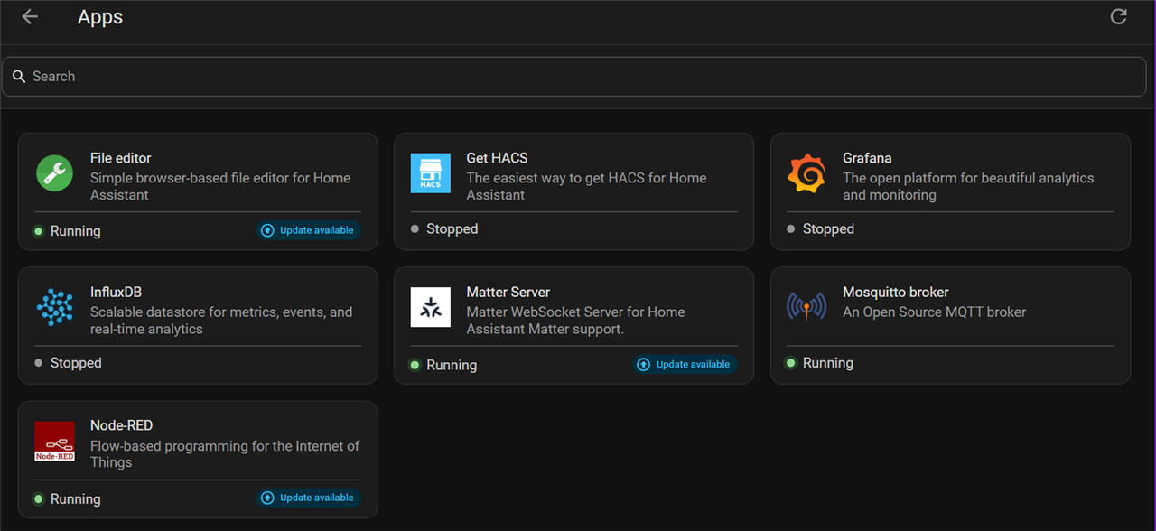Click Matter Server's green Running status dot
The width and height of the screenshot is (1156, 531).
point(415,365)
